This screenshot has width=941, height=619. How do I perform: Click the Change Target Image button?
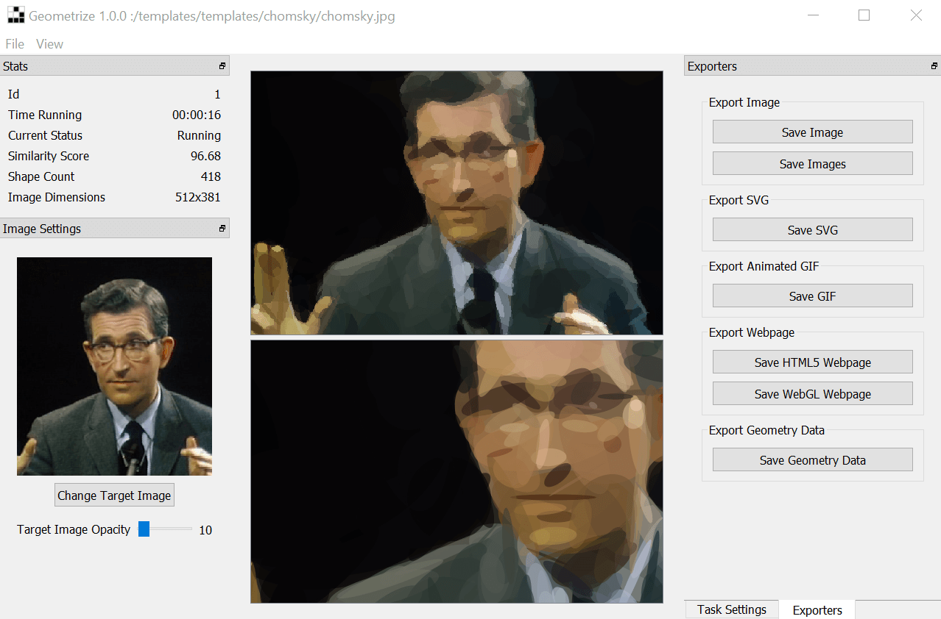114,495
